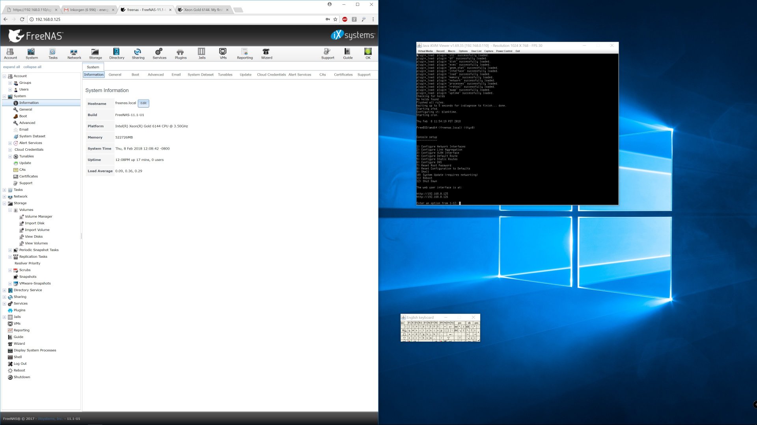Open the Tasks toolbar icon
Image resolution: width=757 pixels, height=425 pixels.
tap(53, 54)
